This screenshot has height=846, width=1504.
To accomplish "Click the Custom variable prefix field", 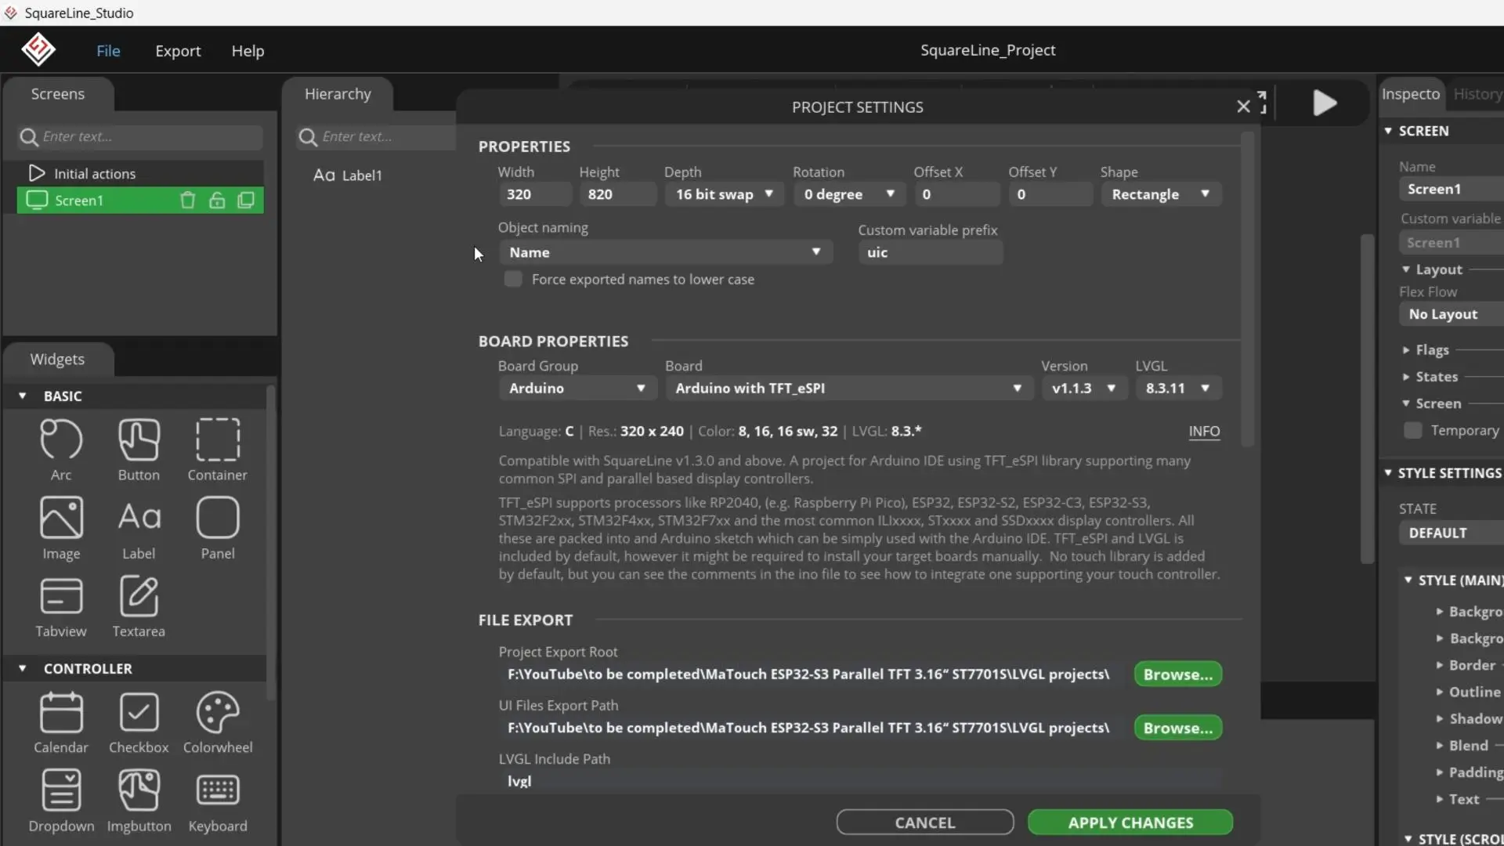I will (x=931, y=252).
